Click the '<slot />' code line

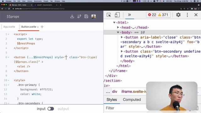(x=24, y=67)
